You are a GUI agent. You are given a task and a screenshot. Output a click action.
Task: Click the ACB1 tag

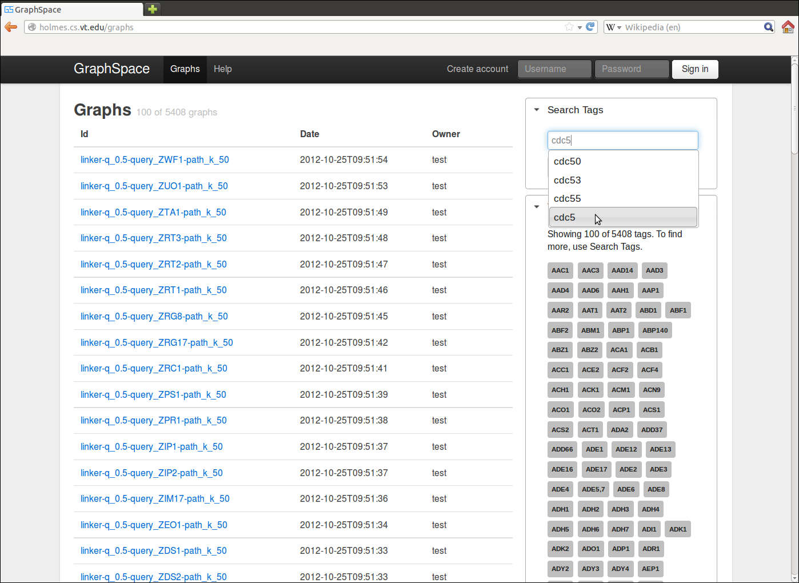pos(649,350)
